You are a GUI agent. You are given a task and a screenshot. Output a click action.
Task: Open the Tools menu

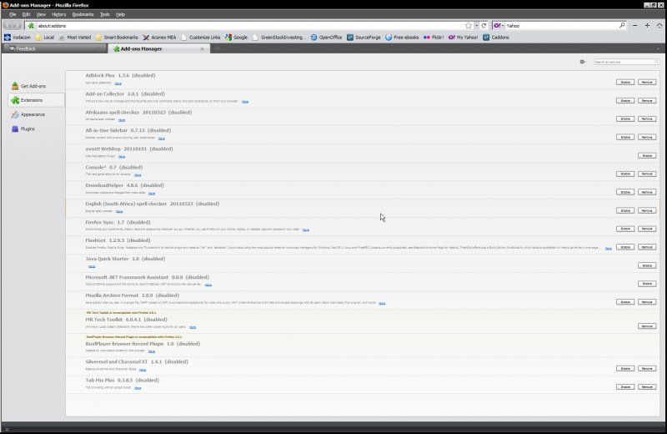point(105,14)
